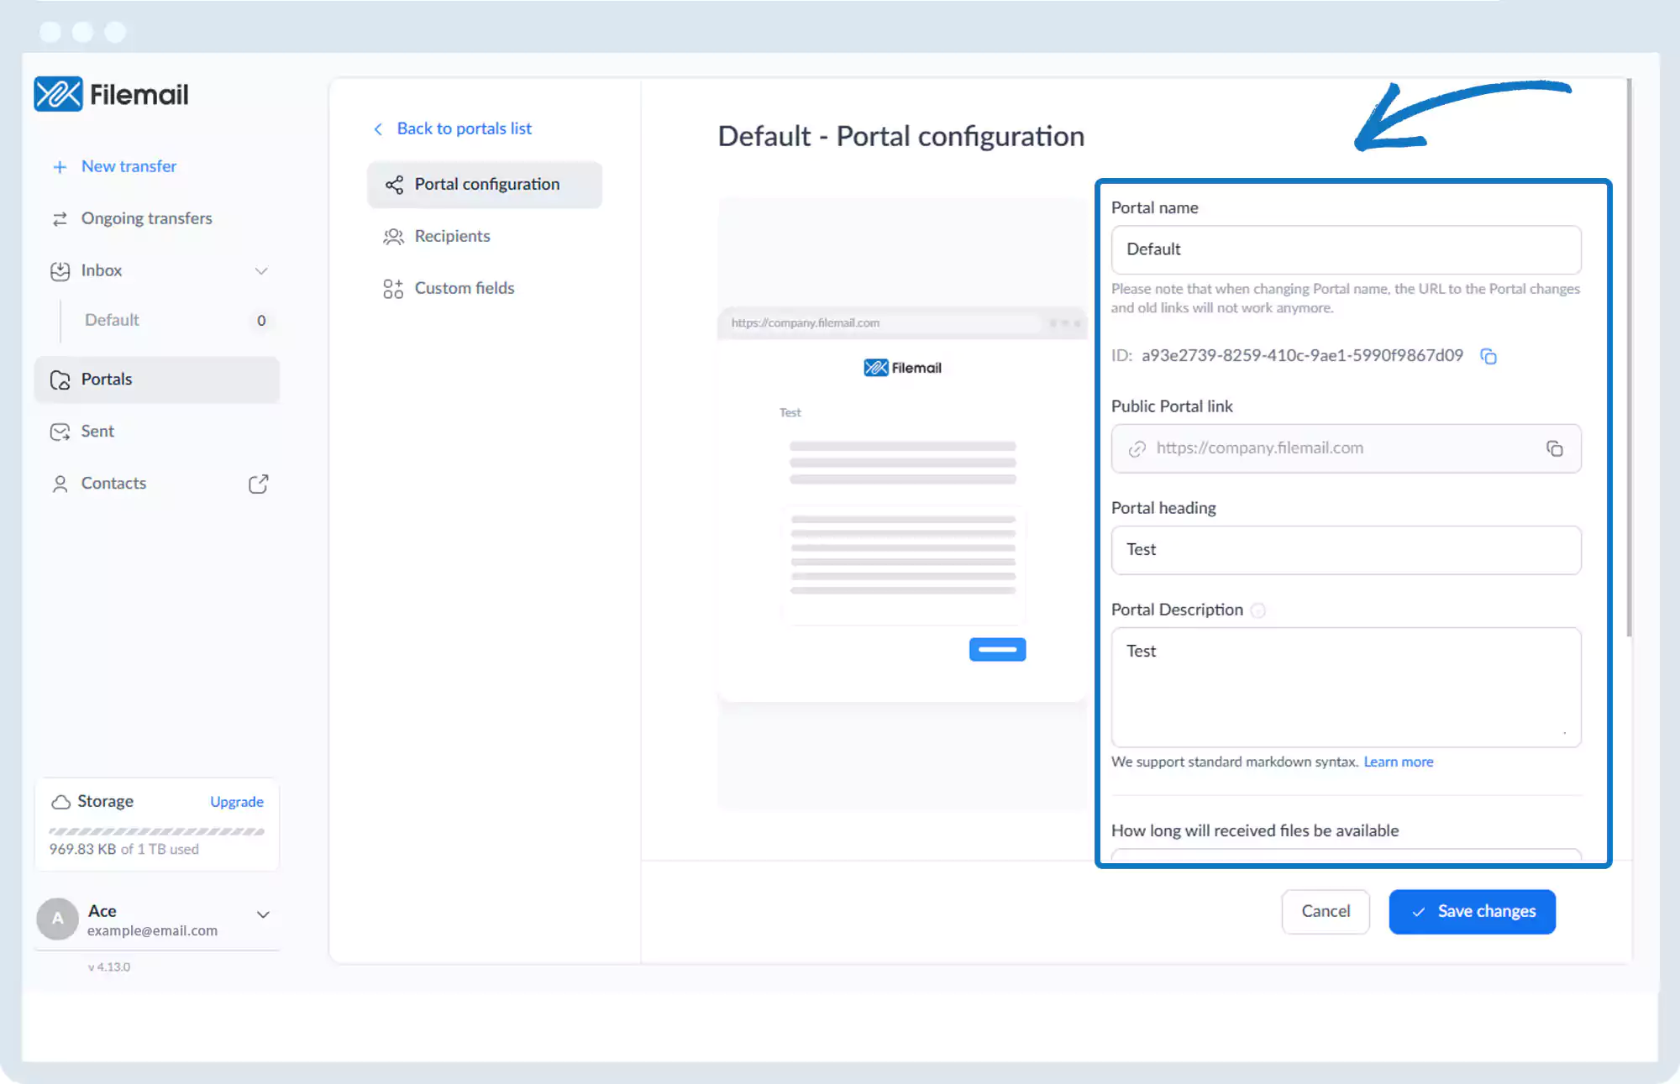Open the Learn more markdown link

point(1398,762)
